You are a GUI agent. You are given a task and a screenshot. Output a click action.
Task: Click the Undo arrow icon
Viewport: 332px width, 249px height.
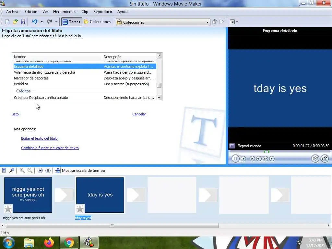(35, 22)
